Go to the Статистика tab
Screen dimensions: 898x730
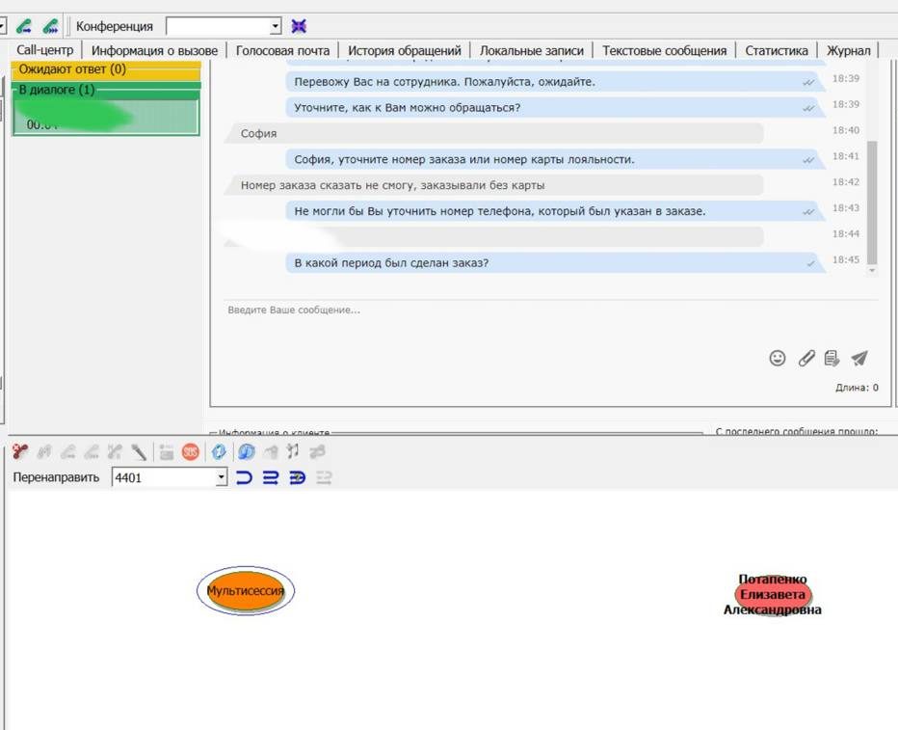(776, 50)
